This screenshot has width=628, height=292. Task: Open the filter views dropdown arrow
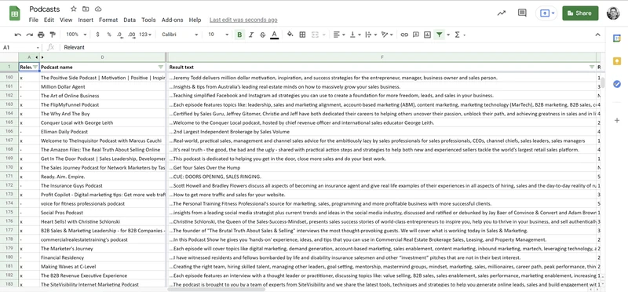[x=448, y=35]
